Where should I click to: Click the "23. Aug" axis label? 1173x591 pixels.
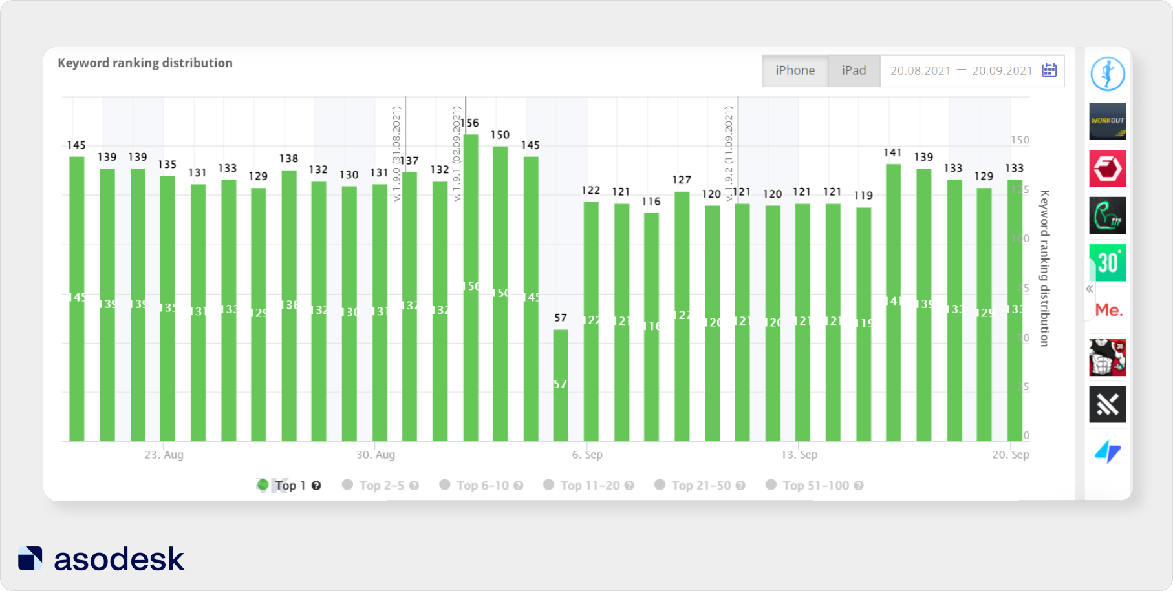click(164, 455)
